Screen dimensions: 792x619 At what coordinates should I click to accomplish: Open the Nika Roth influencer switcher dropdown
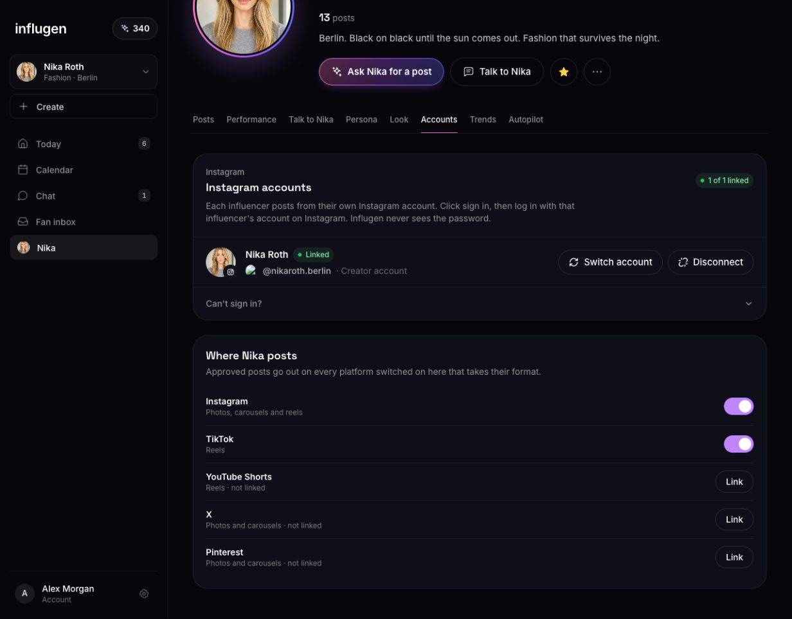pos(84,72)
